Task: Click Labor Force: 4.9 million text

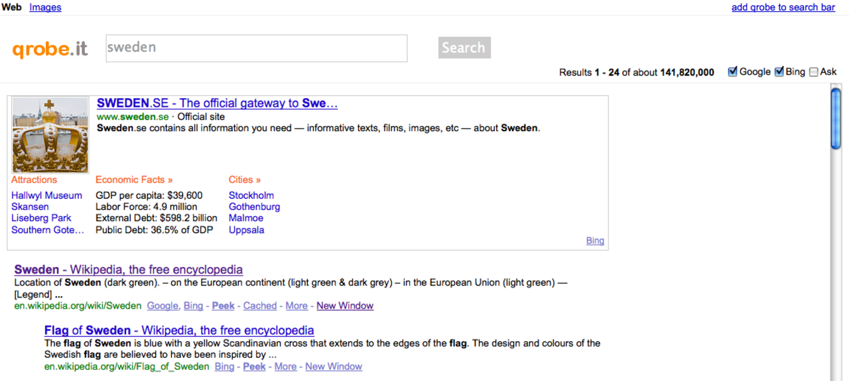Action: click(147, 207)
